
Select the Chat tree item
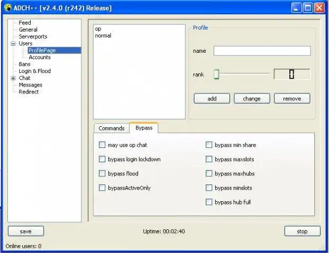point(24,78)
